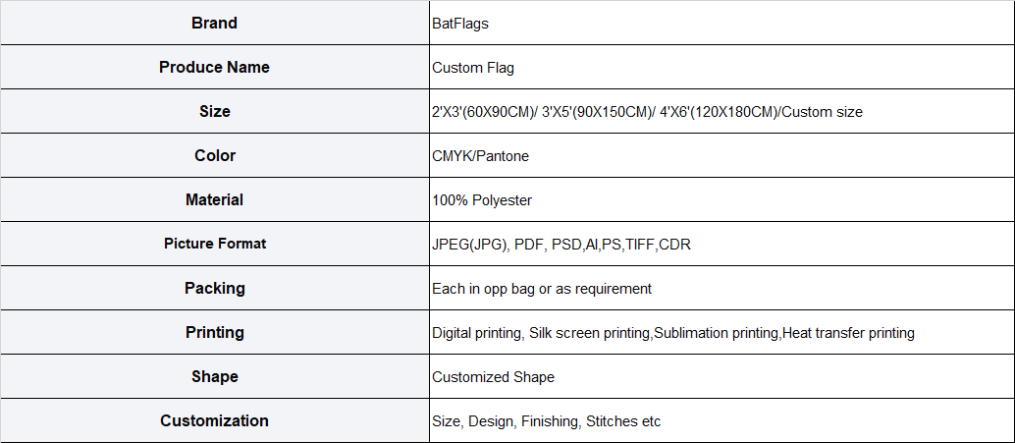
Task: Select the Digital printing methods cell
Action: (x=721, y=332)
